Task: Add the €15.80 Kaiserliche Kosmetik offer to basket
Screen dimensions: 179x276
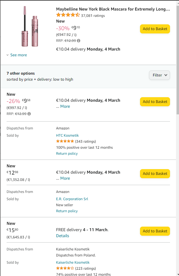Action: click(155, 231)
